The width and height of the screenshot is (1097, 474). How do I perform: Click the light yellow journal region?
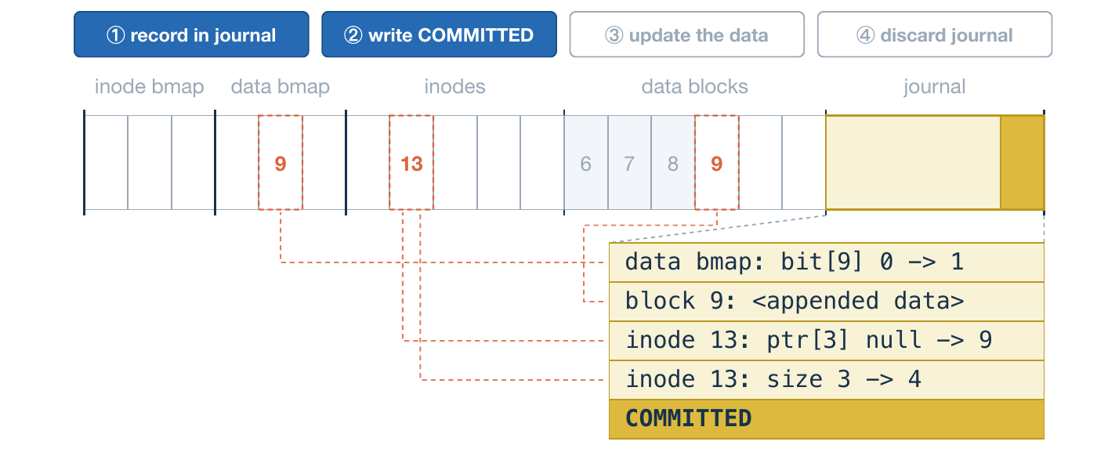(x=913, y=163)
